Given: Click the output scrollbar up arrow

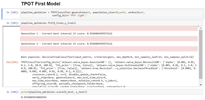Looking at the screenshot, I should tap(201, 28).
